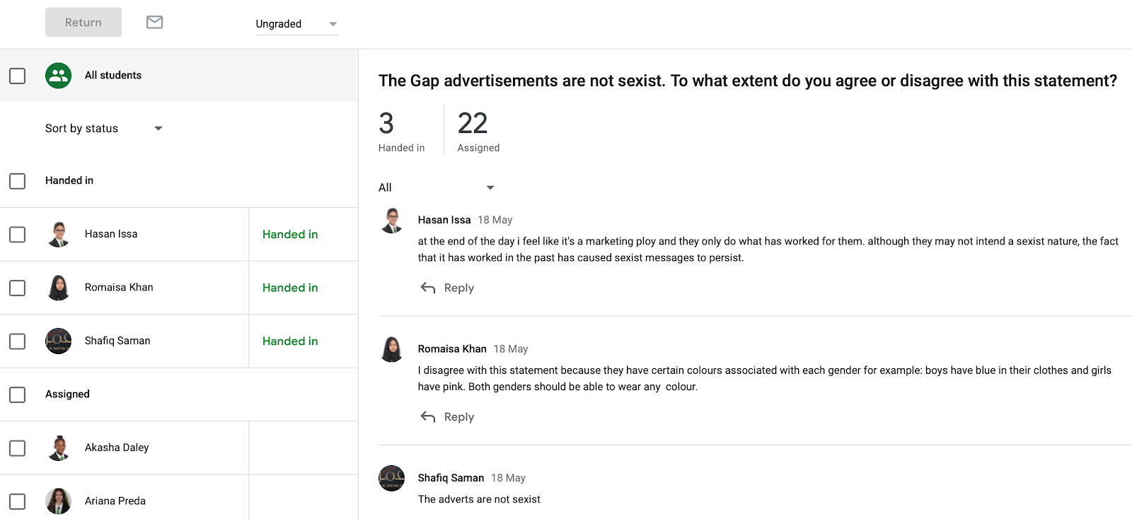Open the Sort by status dropdown

tap(104, 129)
